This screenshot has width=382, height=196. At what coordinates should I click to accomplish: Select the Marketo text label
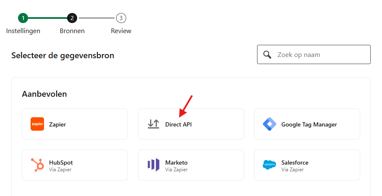[177, 162]
